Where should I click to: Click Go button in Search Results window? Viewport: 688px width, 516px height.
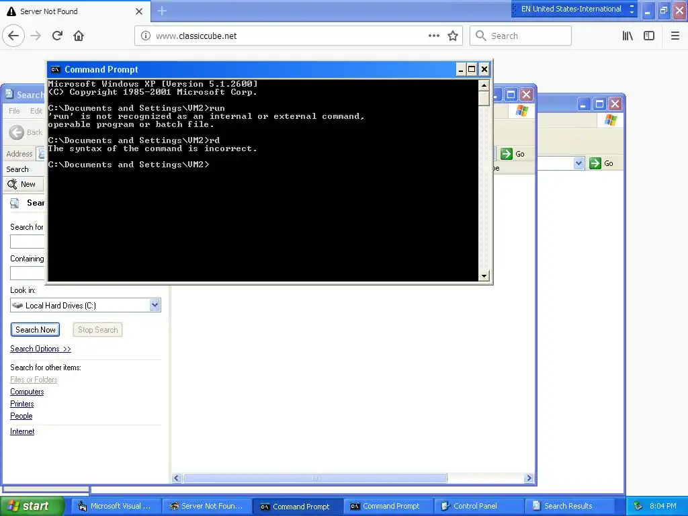[513, 154]
